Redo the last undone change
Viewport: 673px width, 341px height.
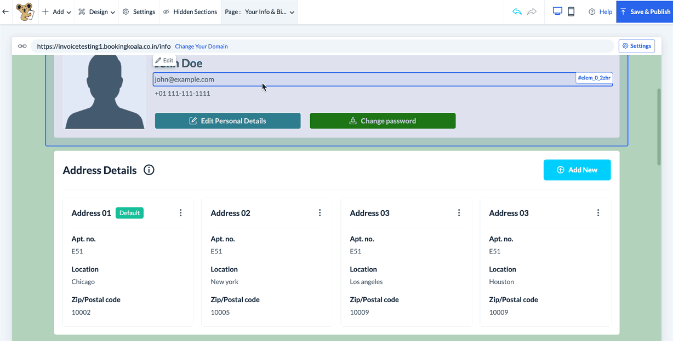pyautogui.click(x=532, y=11)
